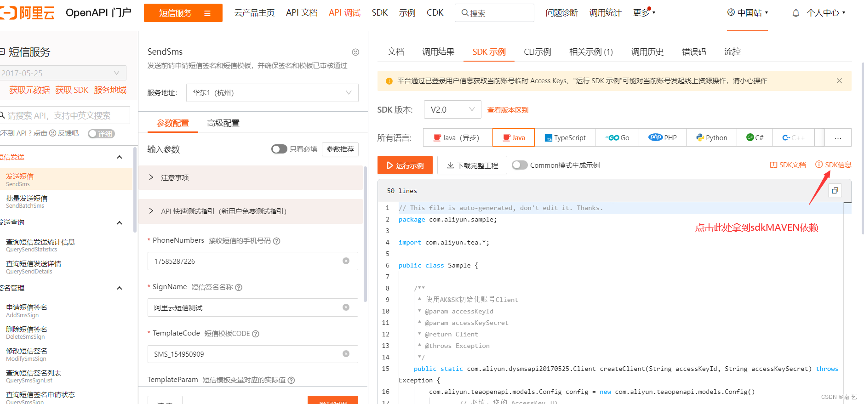
Task: Dismiss the Access Keys warning banner
Action: pyautogui.click(x=839, y=80)
